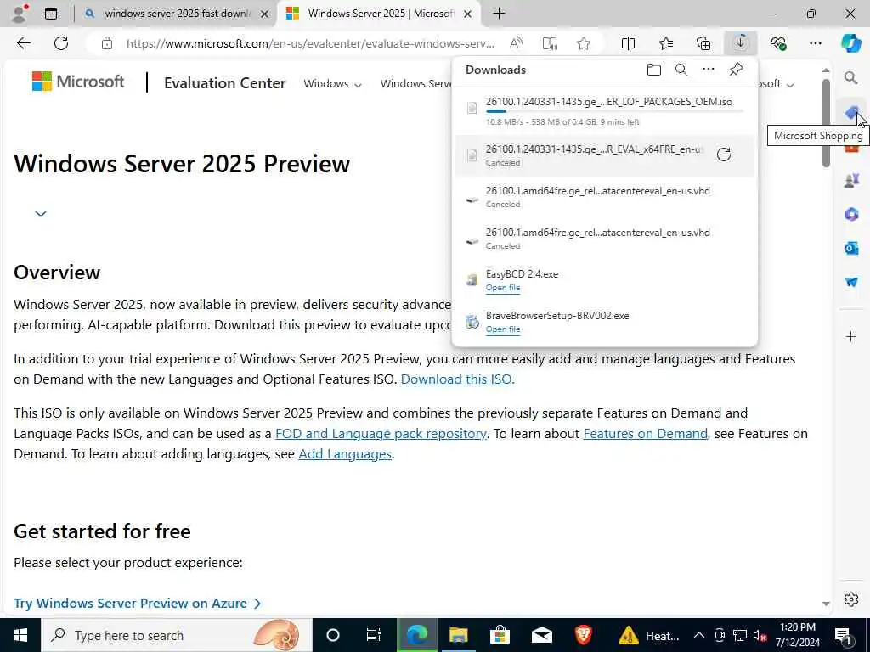Open File Explorer from taskbar
Viewport: 870px width, 652px height.
pos(458,635)
